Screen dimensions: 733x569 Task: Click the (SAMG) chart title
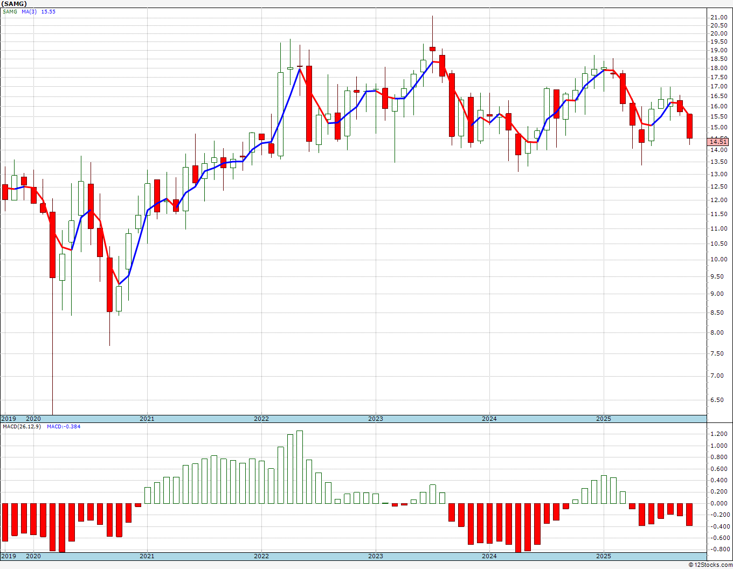coord(14,4)
